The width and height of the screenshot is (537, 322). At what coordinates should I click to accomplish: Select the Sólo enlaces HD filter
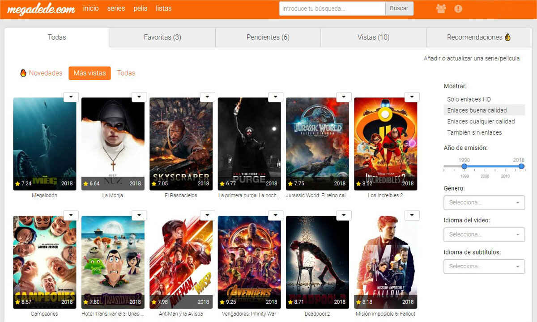(469, 99)
